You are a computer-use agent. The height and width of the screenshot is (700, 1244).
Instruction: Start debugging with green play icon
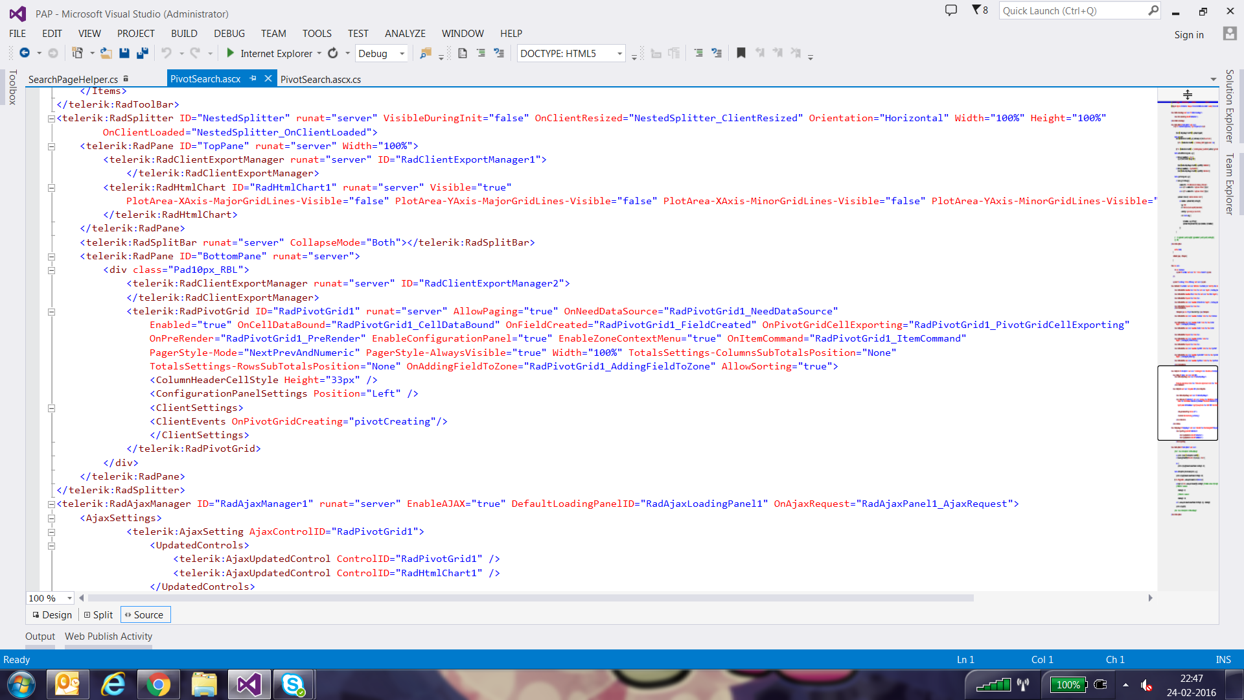click(x=230, y=53)
